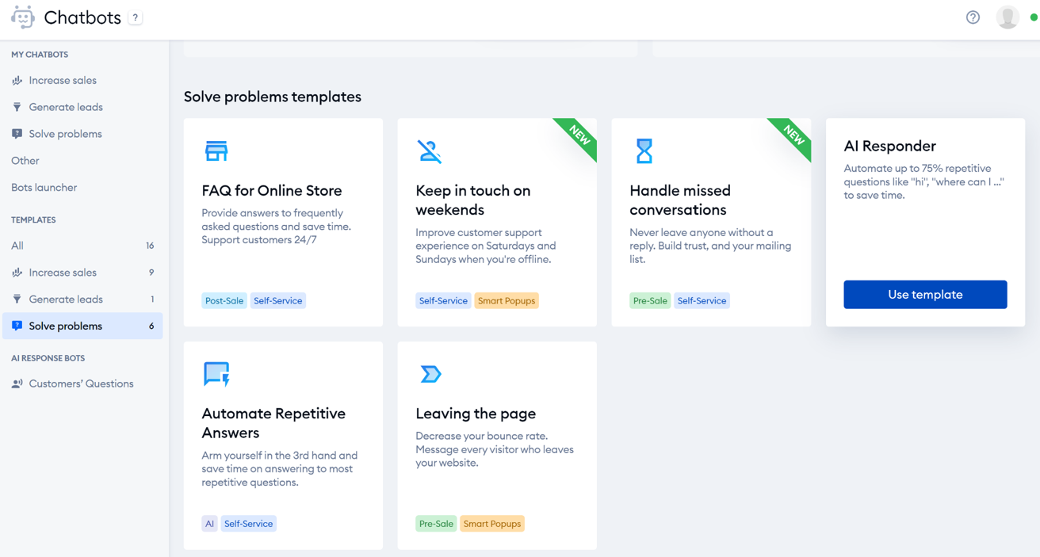Show All templates category

[17, 246]
